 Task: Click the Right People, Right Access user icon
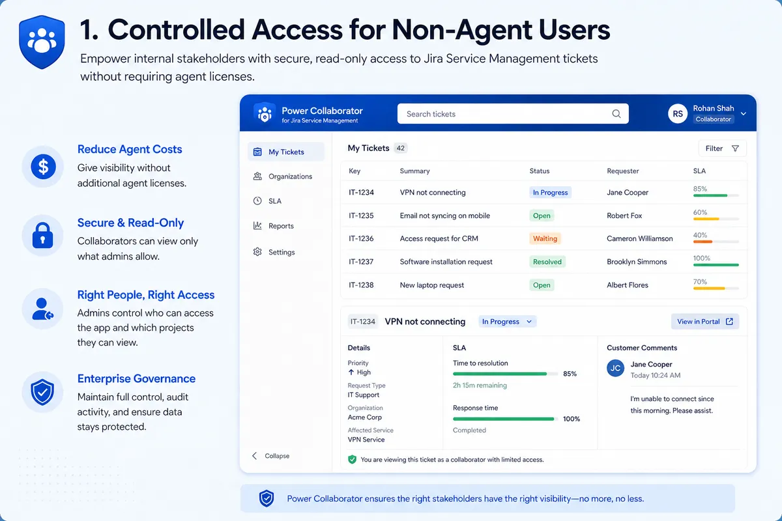[43, 308]
